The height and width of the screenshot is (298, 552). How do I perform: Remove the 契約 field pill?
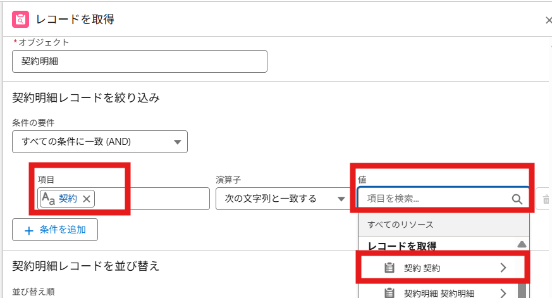tap(87, 199)
